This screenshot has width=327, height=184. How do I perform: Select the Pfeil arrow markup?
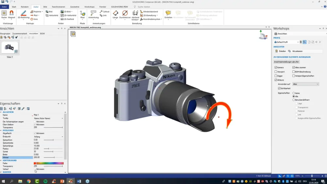[35, 15]
